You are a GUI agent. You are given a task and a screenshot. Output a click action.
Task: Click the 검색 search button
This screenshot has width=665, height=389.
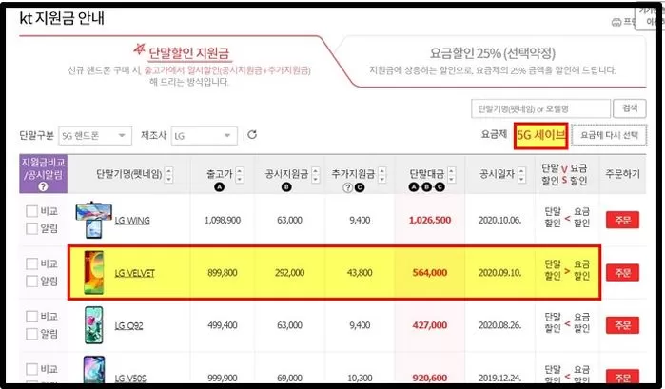click(x=630, y=108)
